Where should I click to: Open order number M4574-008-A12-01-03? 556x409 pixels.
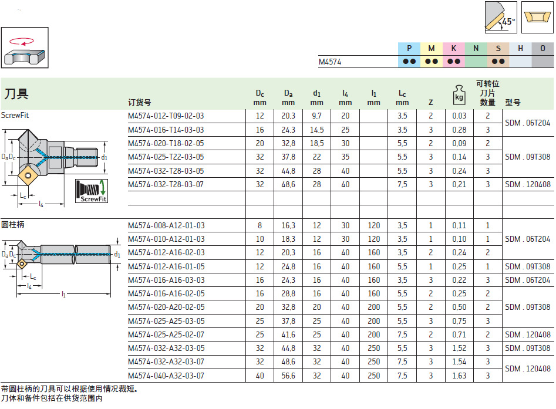click(x=166, y=226)
